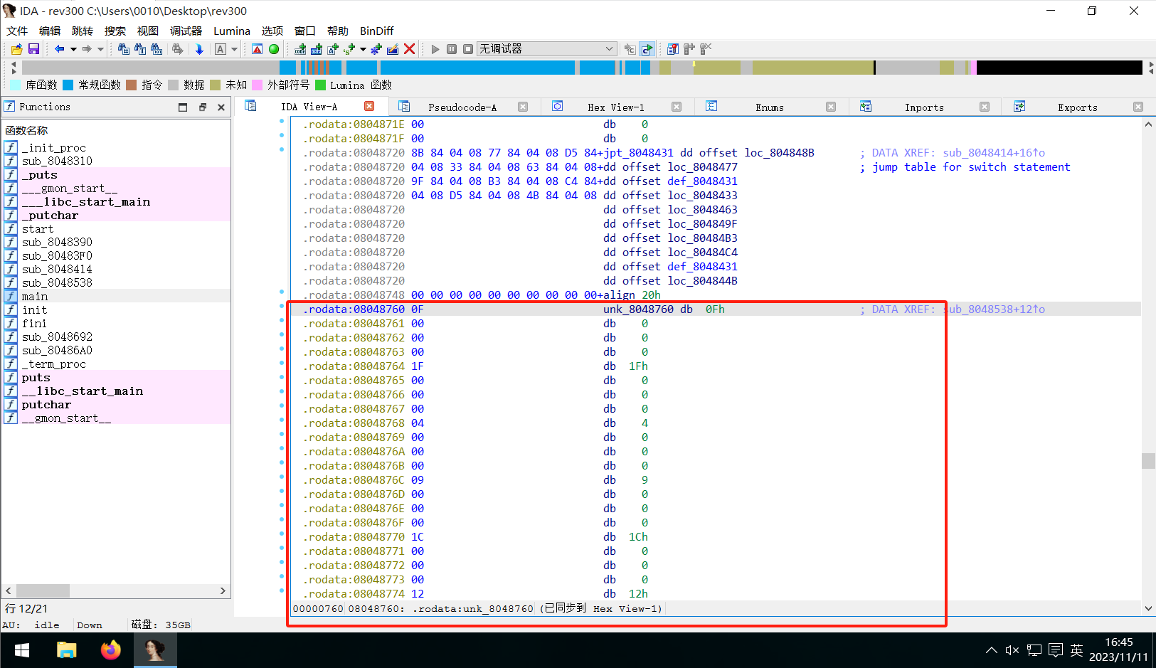The width and height of the screenshot is (1156, 668).
Task: Select sub_8048414 in the Functions list
Action: tap(117, 269)
